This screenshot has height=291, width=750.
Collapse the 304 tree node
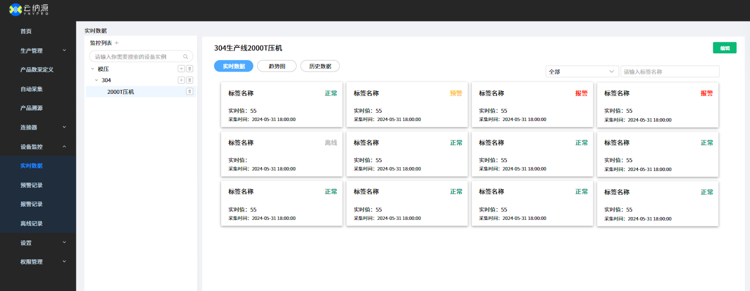tap(96, 81)
